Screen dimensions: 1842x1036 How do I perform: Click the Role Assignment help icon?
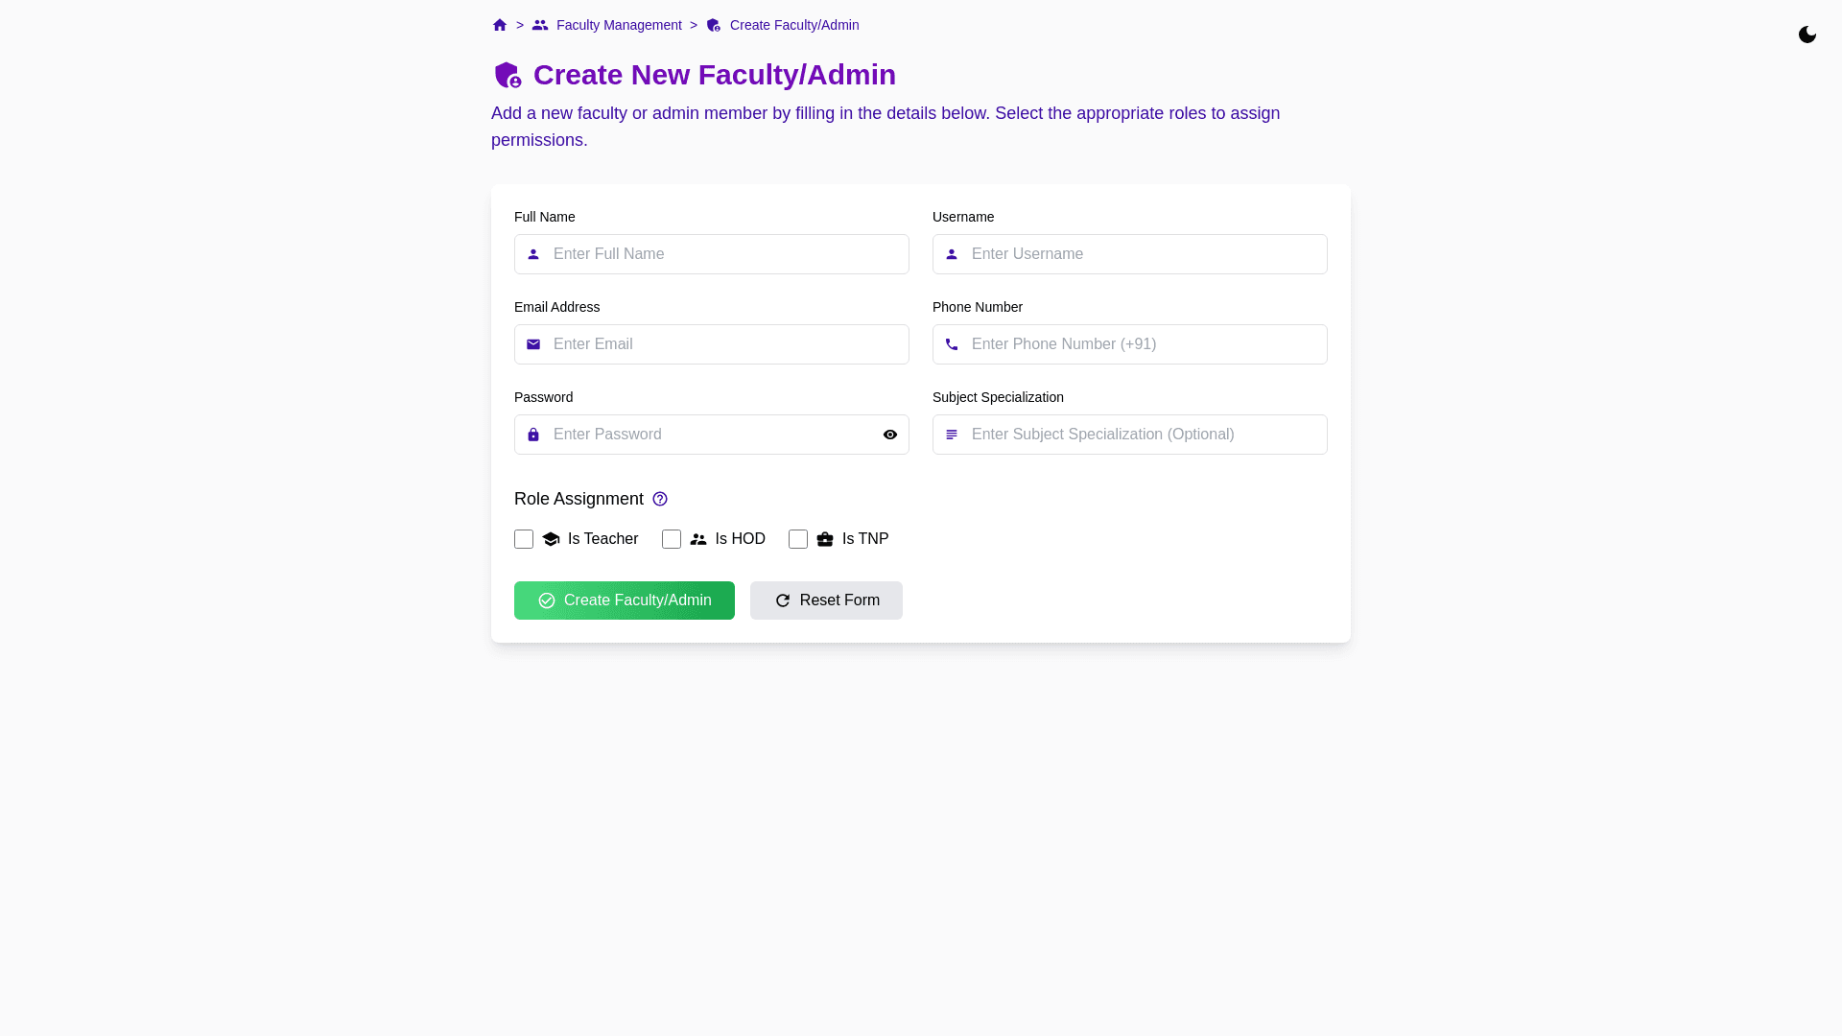[x=660, y=500]
